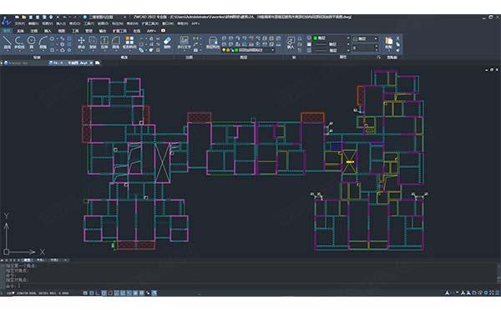The height and width of the screenshot is (310, 501).
Task: Click the green color swatch in properties panel
Action: pos(316,38)
